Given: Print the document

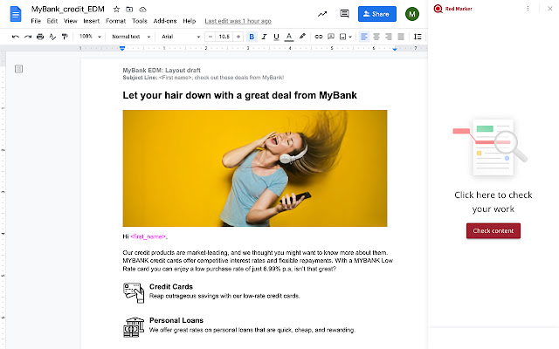Looking at the screenshot, I should [x=40, y=37].
